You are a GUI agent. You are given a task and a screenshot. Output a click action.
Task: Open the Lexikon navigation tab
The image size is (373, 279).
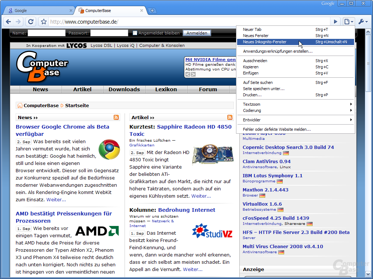pyautogui.click(x=166, y=89)
